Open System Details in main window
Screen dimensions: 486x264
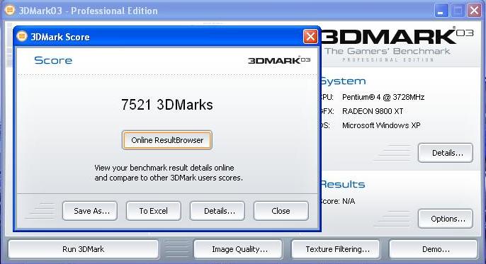coord(446,153)
